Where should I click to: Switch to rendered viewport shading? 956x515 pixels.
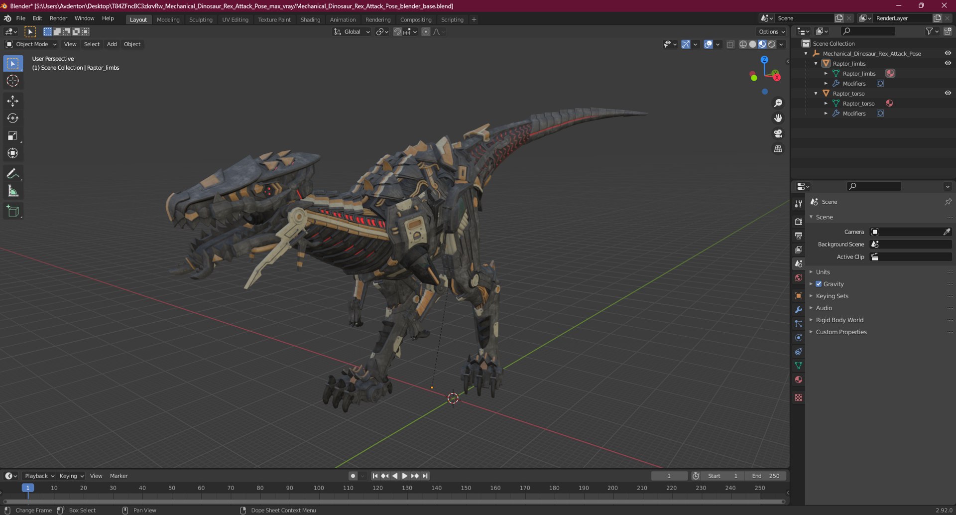pos(772,44)
